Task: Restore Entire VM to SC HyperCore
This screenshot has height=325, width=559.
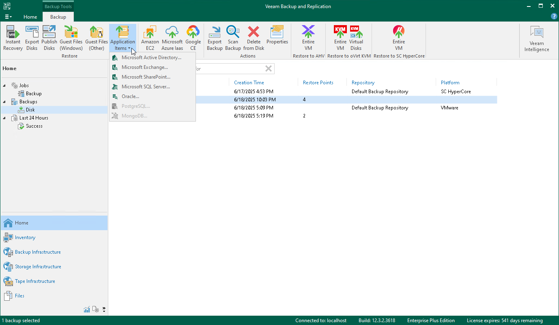Action: point(399,38)
